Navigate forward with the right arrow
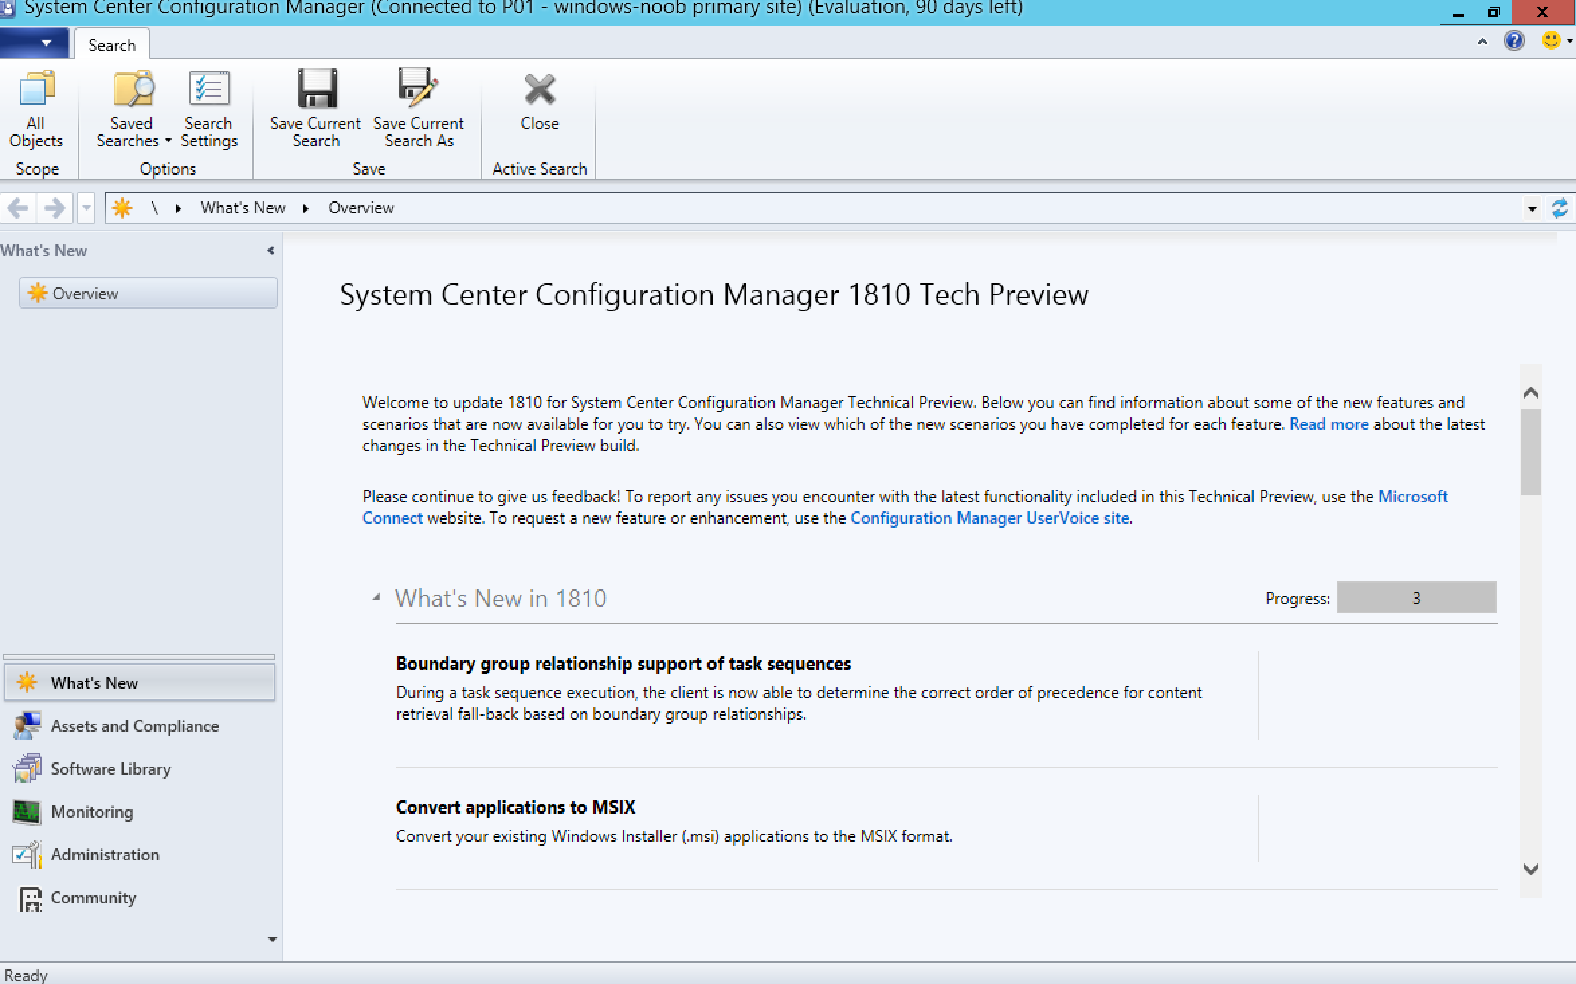 coord(54,208)
